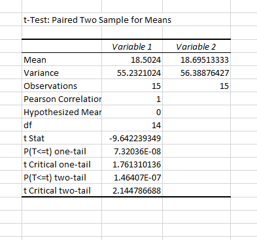Screen dimensions: 257x240
Task: Select two-tail p-value 1.46407E-07
Action: tap(132, 177)
